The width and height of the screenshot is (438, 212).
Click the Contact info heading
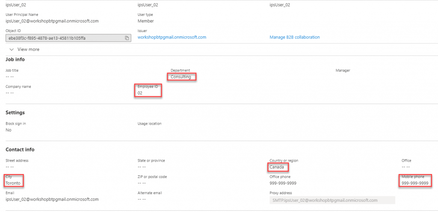click(20, 150)
